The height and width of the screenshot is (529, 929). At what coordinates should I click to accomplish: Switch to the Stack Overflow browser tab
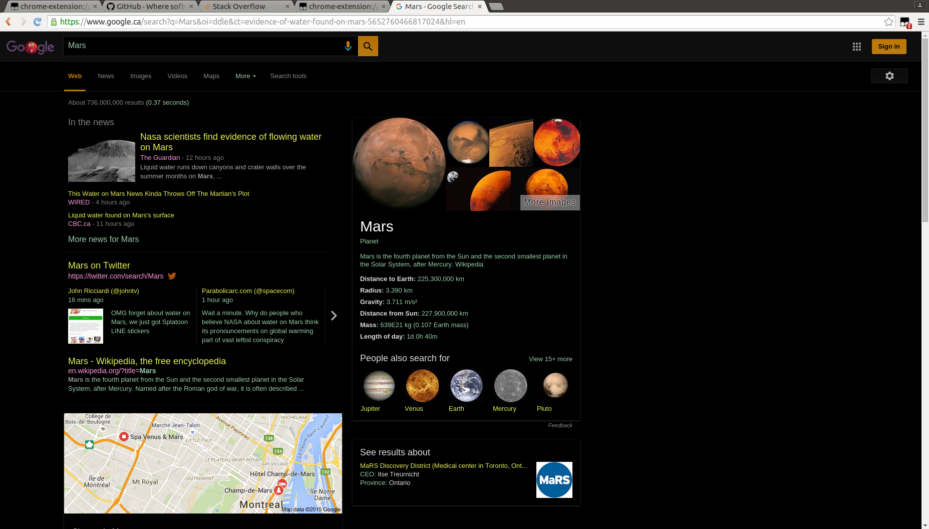tap(245, 7)
